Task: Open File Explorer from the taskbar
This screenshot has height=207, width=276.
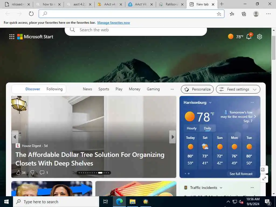Action: pyautogui.click(x=132, y=202)
